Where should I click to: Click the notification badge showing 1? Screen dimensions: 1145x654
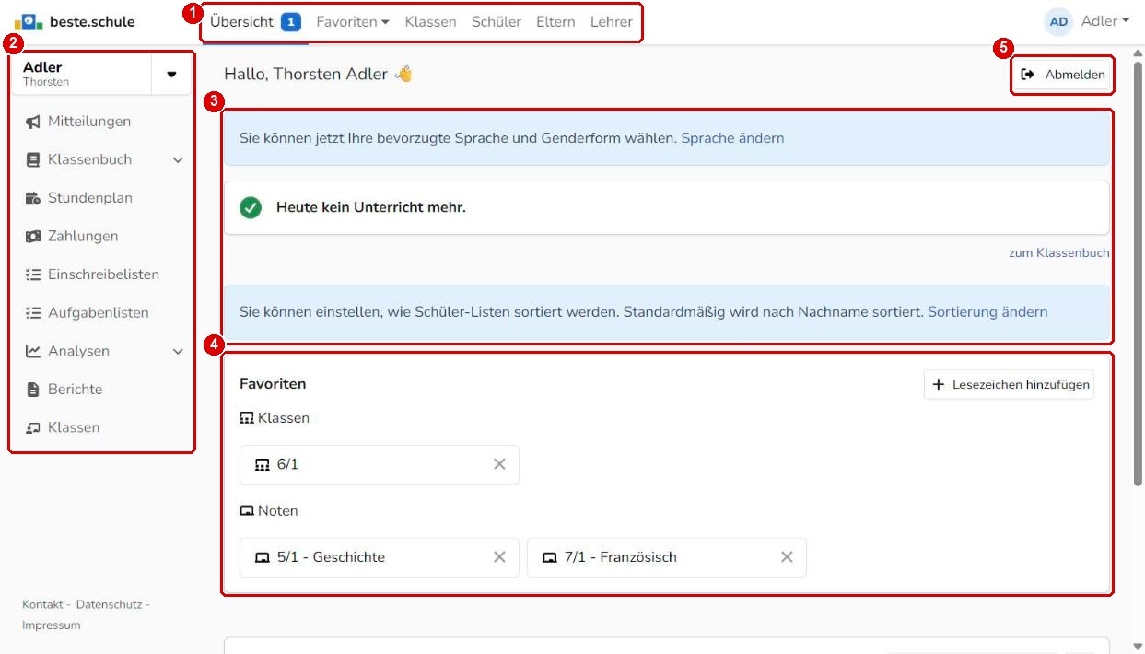(x=291, y=21)
